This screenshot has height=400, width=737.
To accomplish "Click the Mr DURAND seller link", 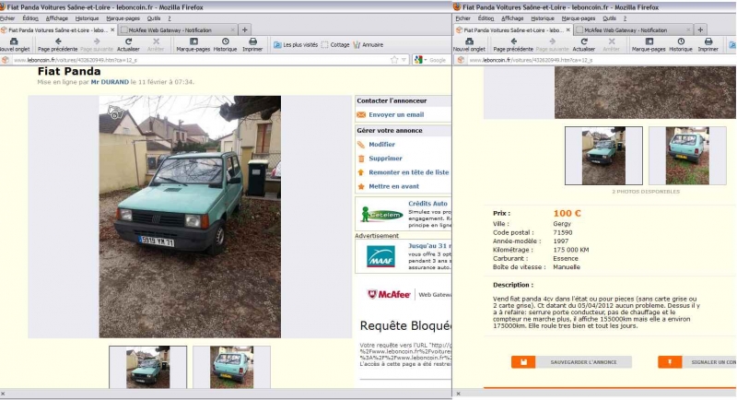I will (x=110, y=82).
